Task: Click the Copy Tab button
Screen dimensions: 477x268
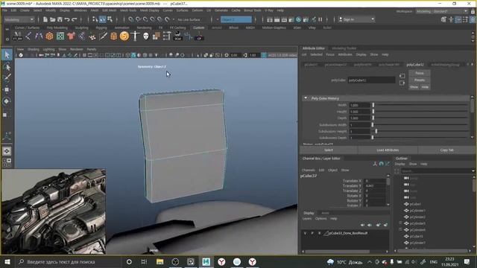Action: click(x=447, y=150)
